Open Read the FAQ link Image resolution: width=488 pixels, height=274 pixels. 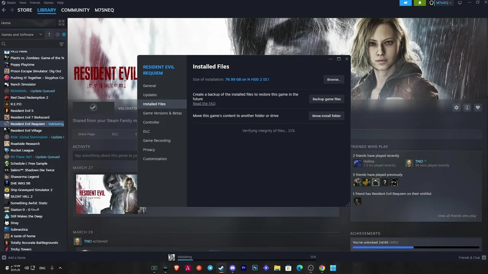204,104
